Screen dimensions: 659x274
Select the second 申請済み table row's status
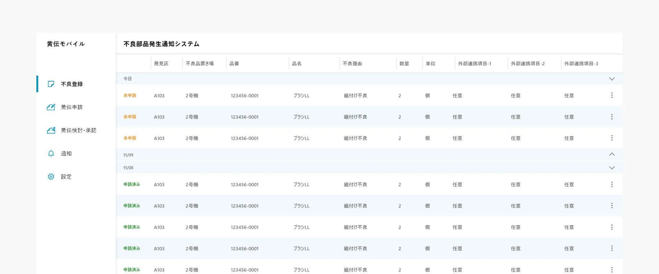click(132, 206)
